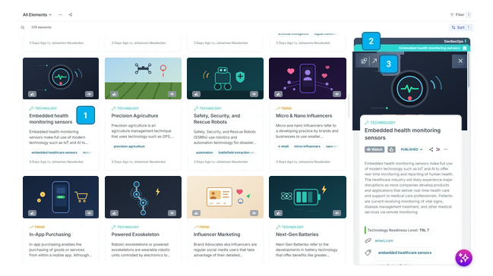Image resolution: width=493 pixels, height=276 pixels.
Task: Toggle watch eye on Embedded health sensors card
Action: [x=90, y=94]
